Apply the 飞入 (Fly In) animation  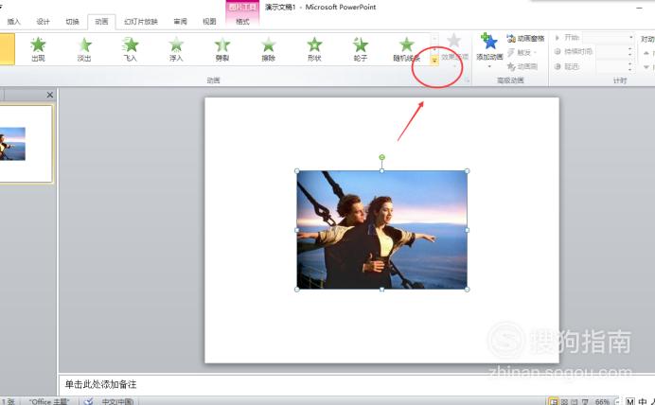pos(131,49)
